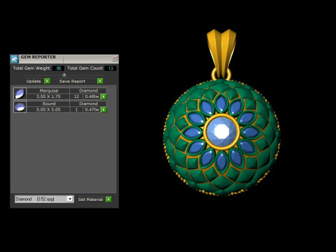Viewport: 336px width, 252px height.
Task: Click the Diamond cell in the Marquise row
Action: point(88,91)
